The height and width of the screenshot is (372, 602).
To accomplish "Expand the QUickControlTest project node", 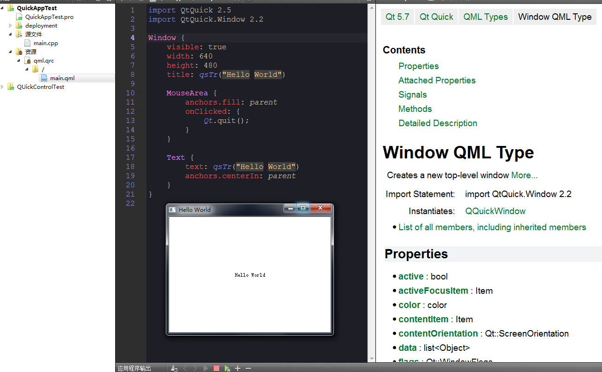I will 3,87.
